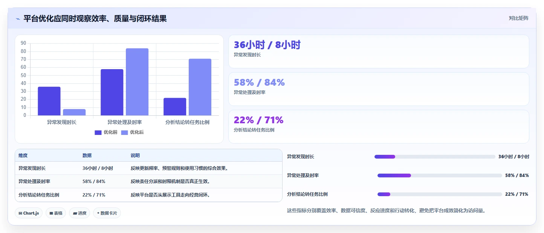Click the 异常处理及时率 progress bar
Image resolution: width=544 pixels, height=233 pixels.
pyautogui.click(x=440, y=176)
